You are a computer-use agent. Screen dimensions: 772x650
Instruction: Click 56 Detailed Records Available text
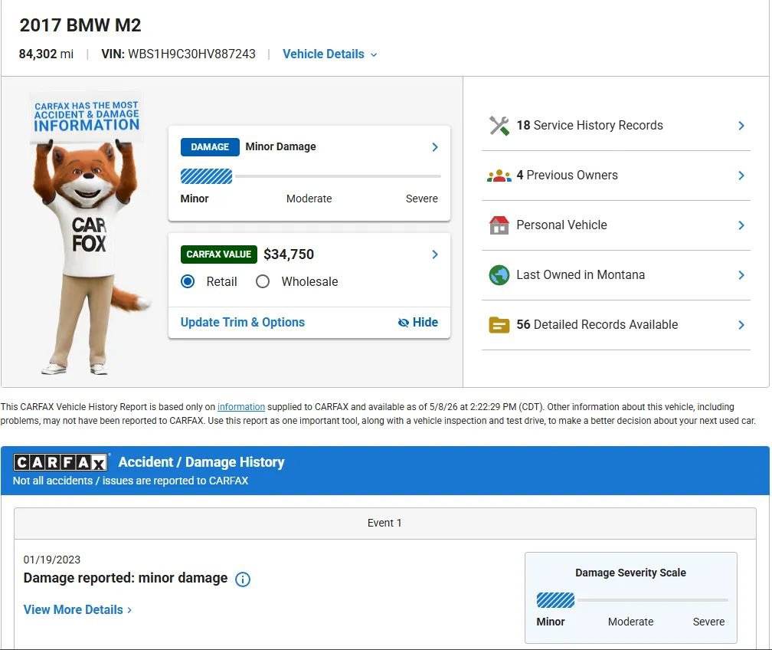tap(597, 325)
